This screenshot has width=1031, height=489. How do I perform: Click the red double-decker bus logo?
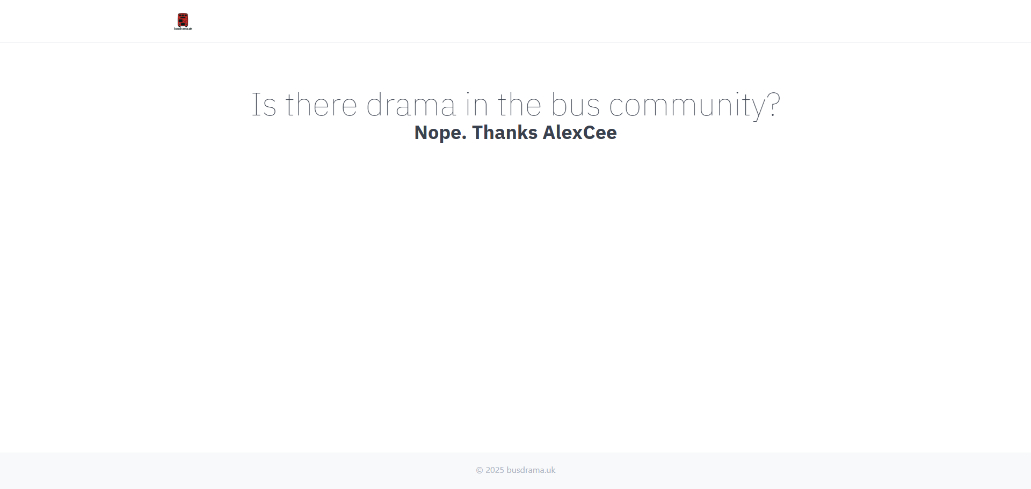183,20
